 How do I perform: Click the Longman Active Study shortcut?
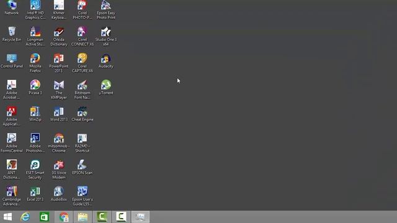click(35, 37)
